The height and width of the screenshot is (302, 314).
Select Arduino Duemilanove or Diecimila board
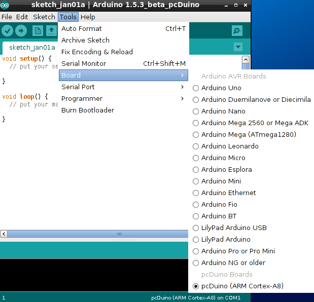[x=252, y=100]
